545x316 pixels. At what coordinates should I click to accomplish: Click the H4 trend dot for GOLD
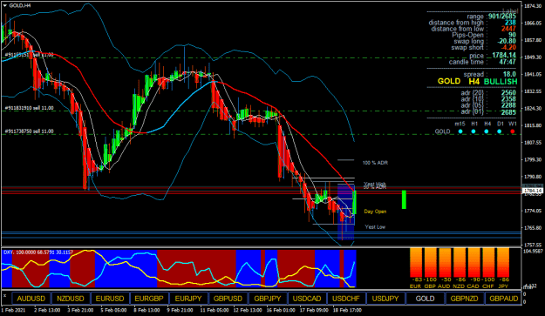(487, 131)
